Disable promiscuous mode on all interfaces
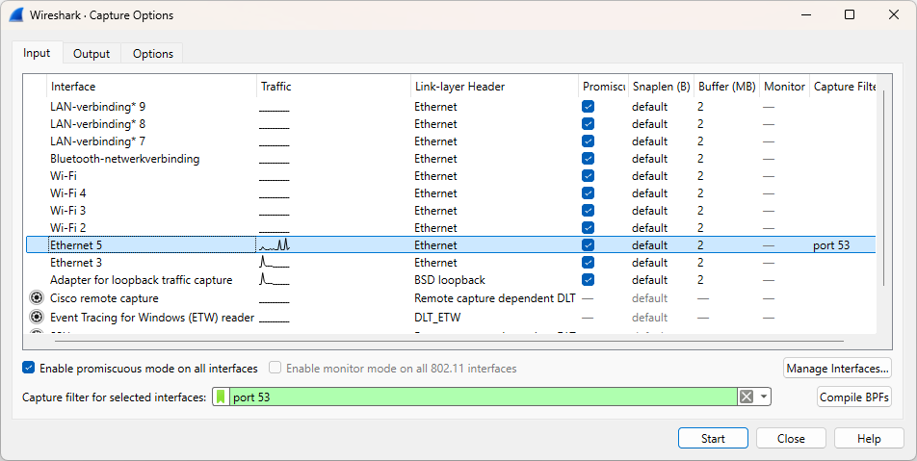The width and height of the screenshot is (917, 461). 28,368
